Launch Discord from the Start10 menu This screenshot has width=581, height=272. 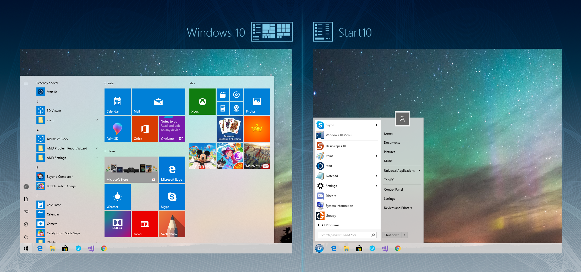pyautogui.click(x=331, y=196)
